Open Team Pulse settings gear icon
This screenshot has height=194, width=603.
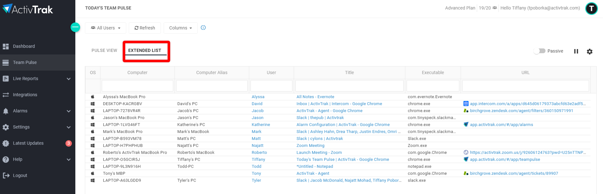pos(590,51)
